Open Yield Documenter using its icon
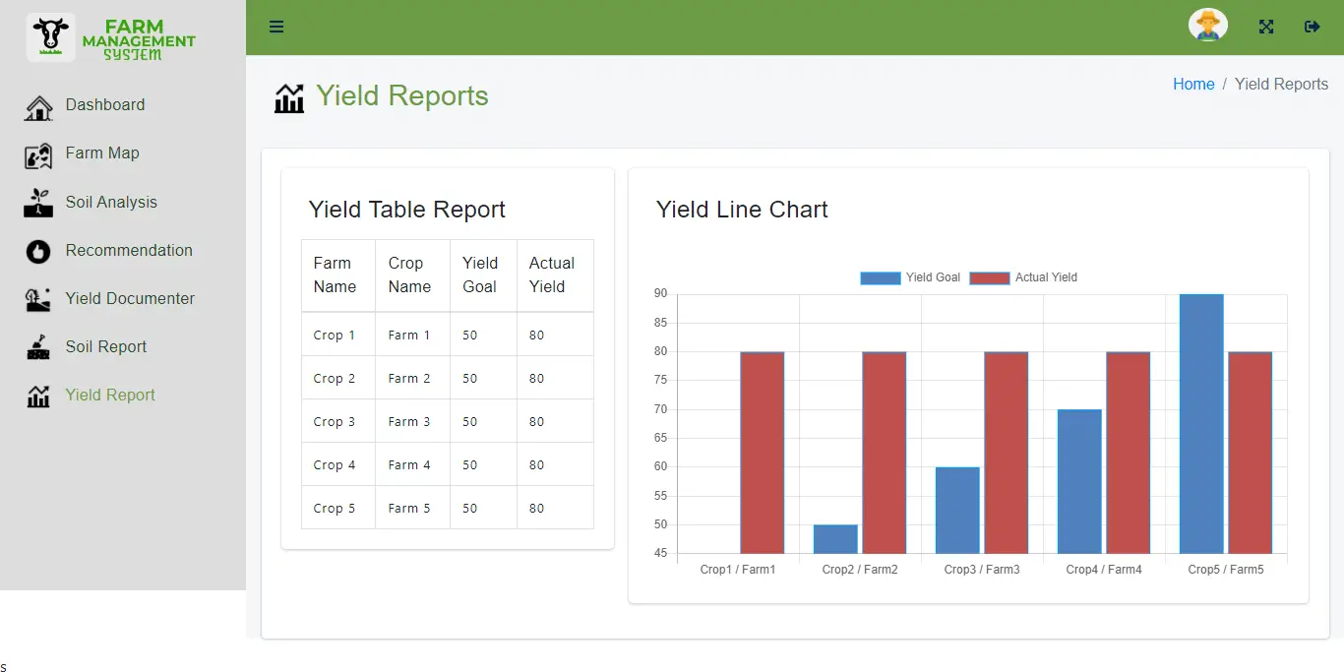1344x672 pixels. [x=37, y=298]
